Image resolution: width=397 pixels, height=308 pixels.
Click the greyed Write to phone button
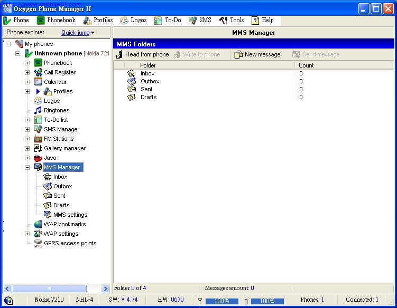[x=197, y=54]
